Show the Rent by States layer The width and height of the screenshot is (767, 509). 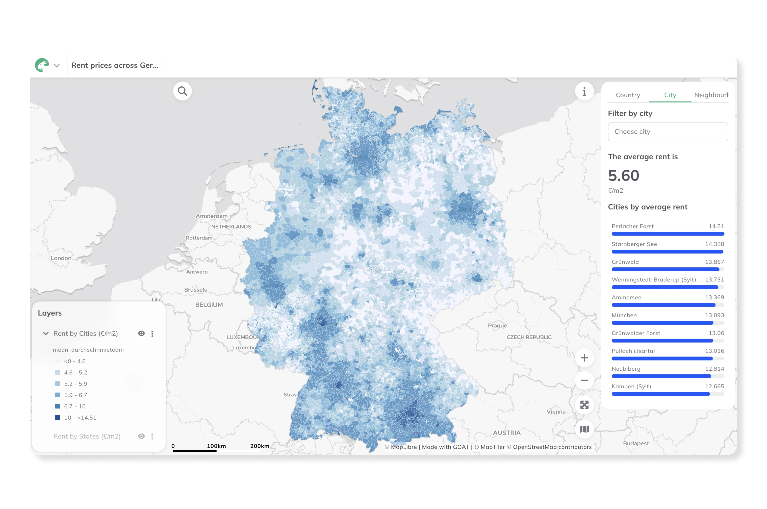point(141,436)
